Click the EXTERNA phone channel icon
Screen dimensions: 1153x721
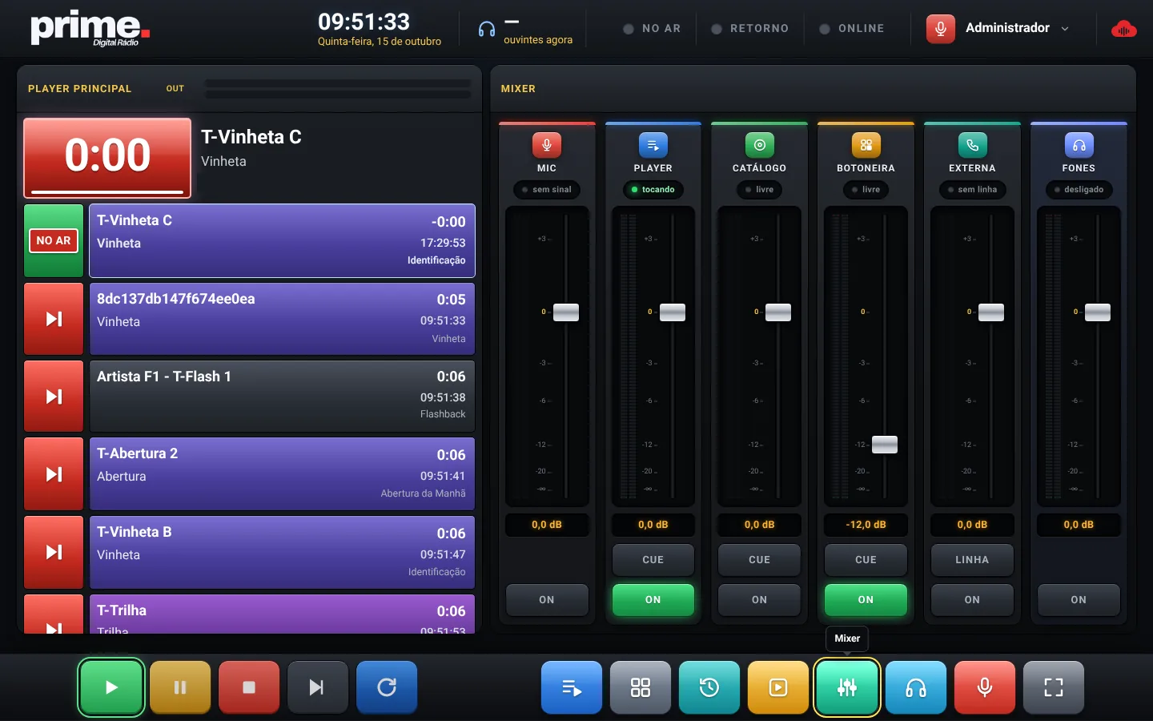(x=972, y=145)
